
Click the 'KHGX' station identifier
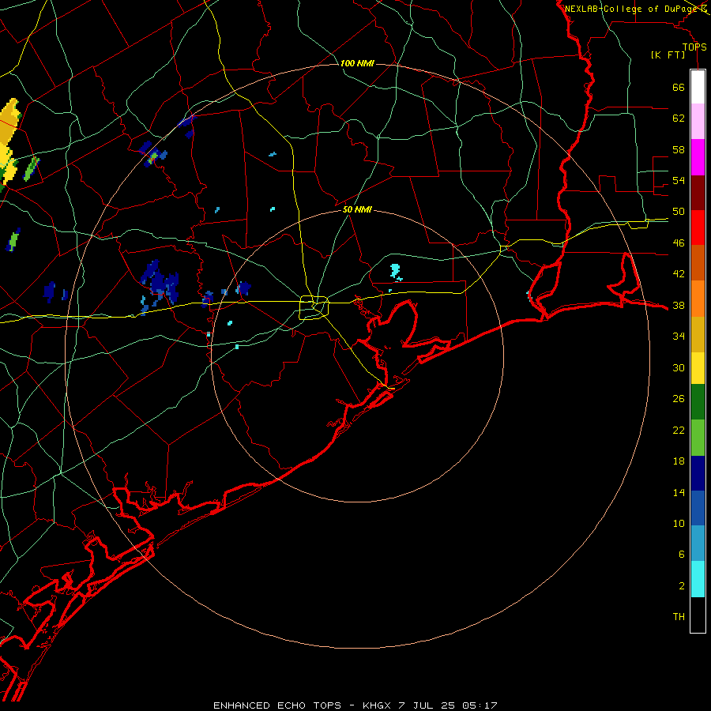click(x=377, y=705)
